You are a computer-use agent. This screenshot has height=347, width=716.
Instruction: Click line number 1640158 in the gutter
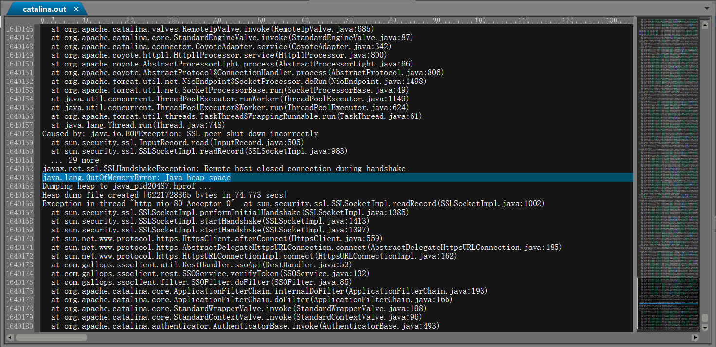point(20,134)
